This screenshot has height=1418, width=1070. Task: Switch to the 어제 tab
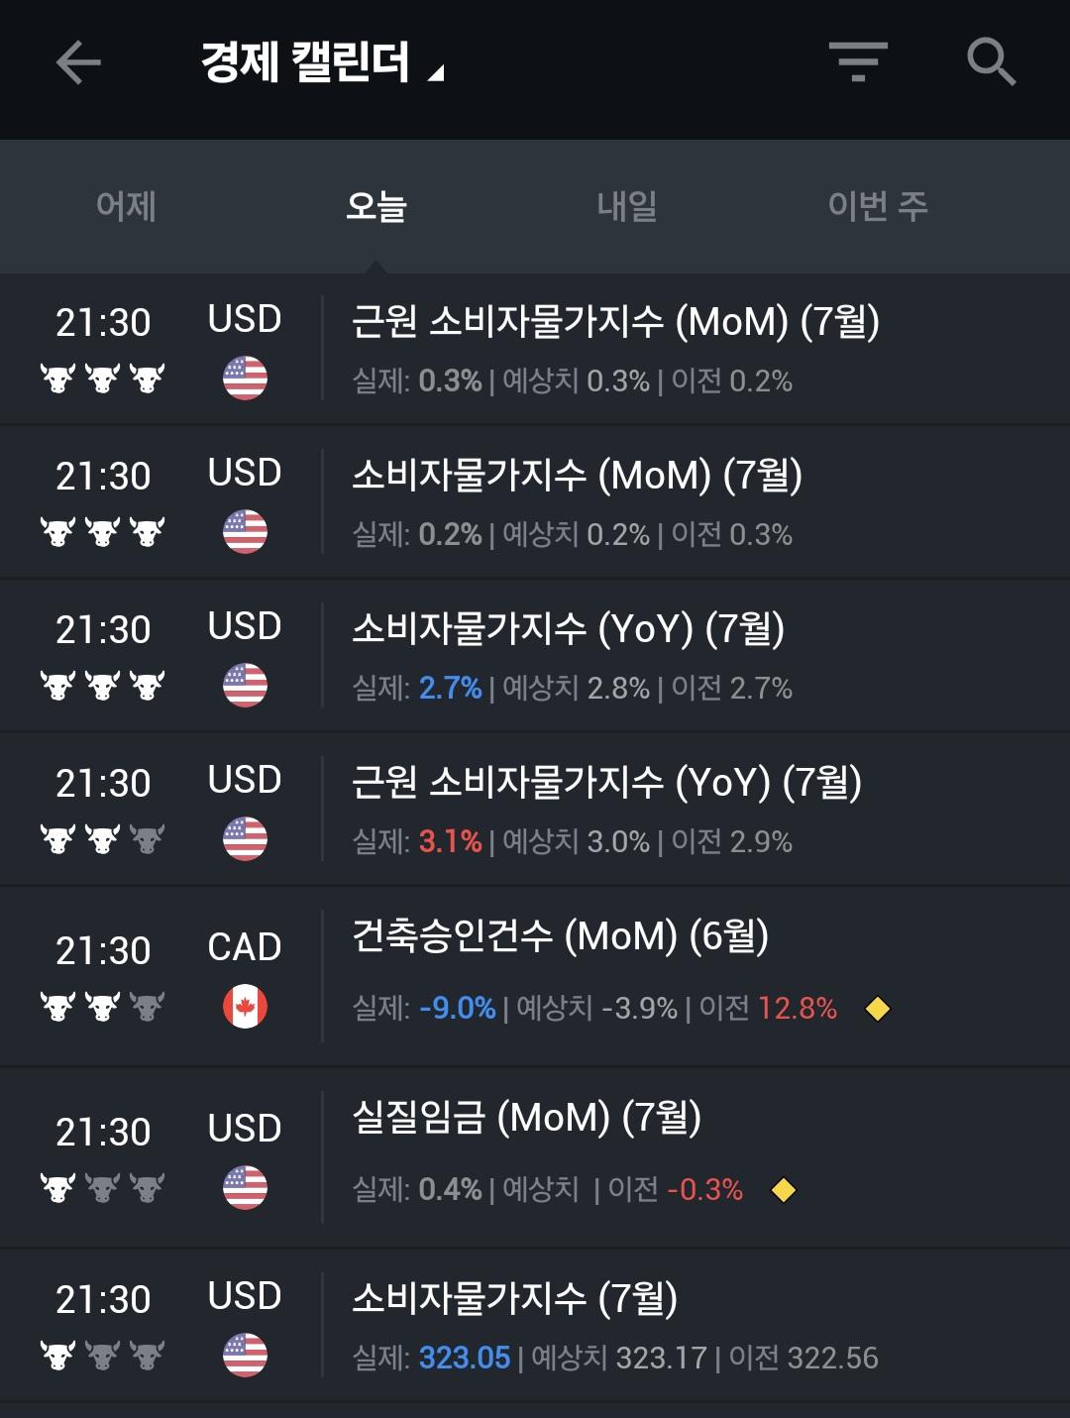(x=126, y=206)
